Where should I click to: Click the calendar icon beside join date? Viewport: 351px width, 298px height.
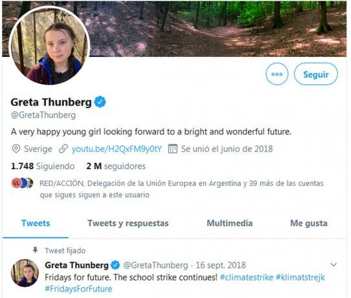173,149
